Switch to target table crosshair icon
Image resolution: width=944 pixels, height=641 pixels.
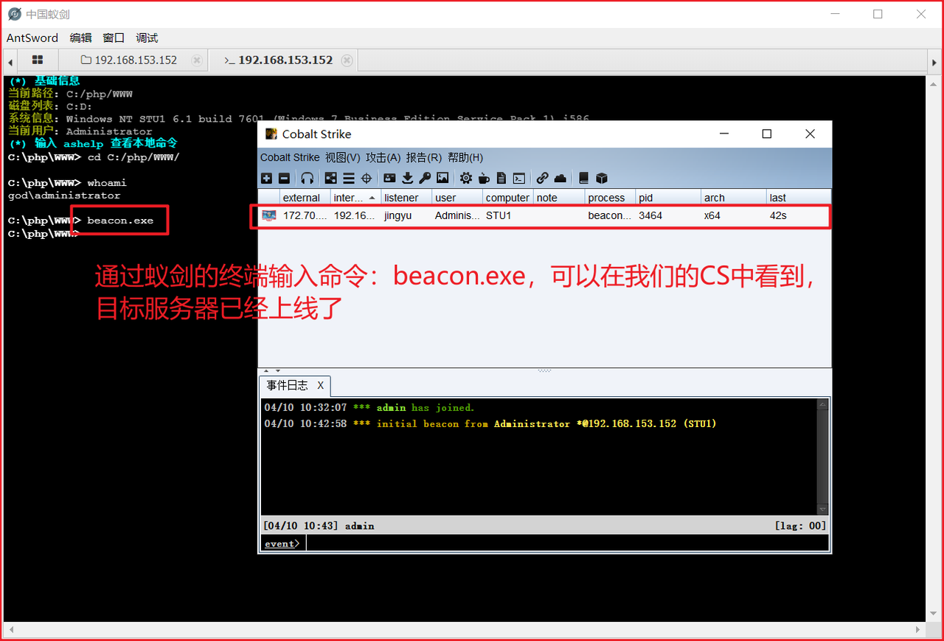[x=366, y=178]
